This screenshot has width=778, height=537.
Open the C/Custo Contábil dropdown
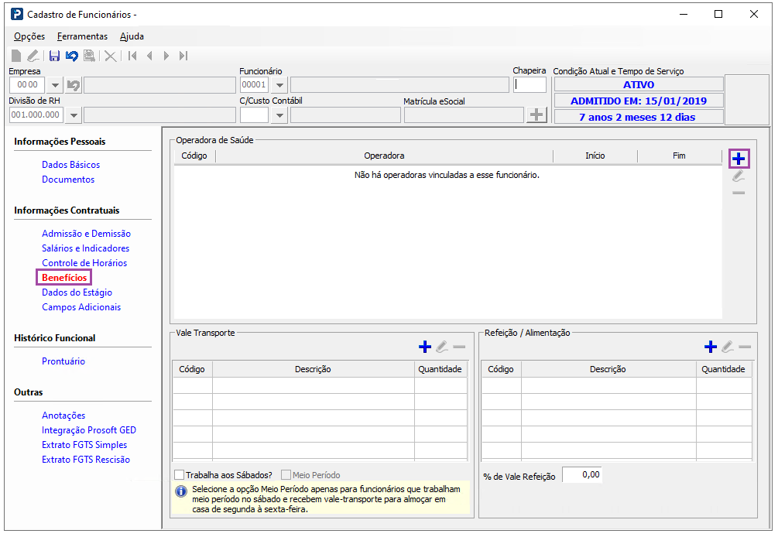click(x=279, y=115)
